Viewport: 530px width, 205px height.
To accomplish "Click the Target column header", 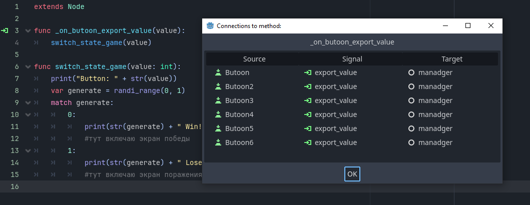I will [x=452, y=59].
